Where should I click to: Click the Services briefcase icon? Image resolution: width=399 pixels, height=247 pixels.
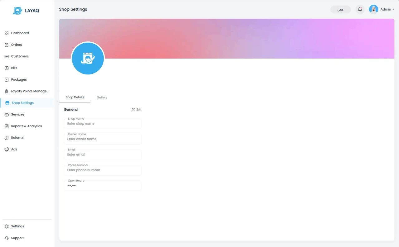pyautogui.click(x=7, y=114)
